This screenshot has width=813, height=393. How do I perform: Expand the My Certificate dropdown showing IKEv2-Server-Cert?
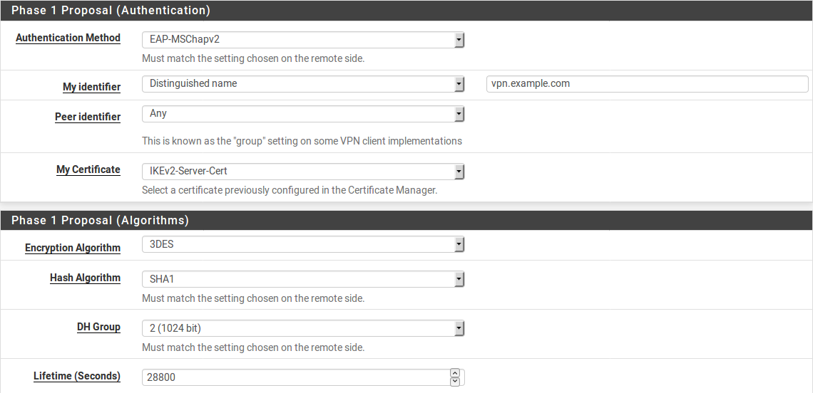pyautogui.click(x=303, y=172)
